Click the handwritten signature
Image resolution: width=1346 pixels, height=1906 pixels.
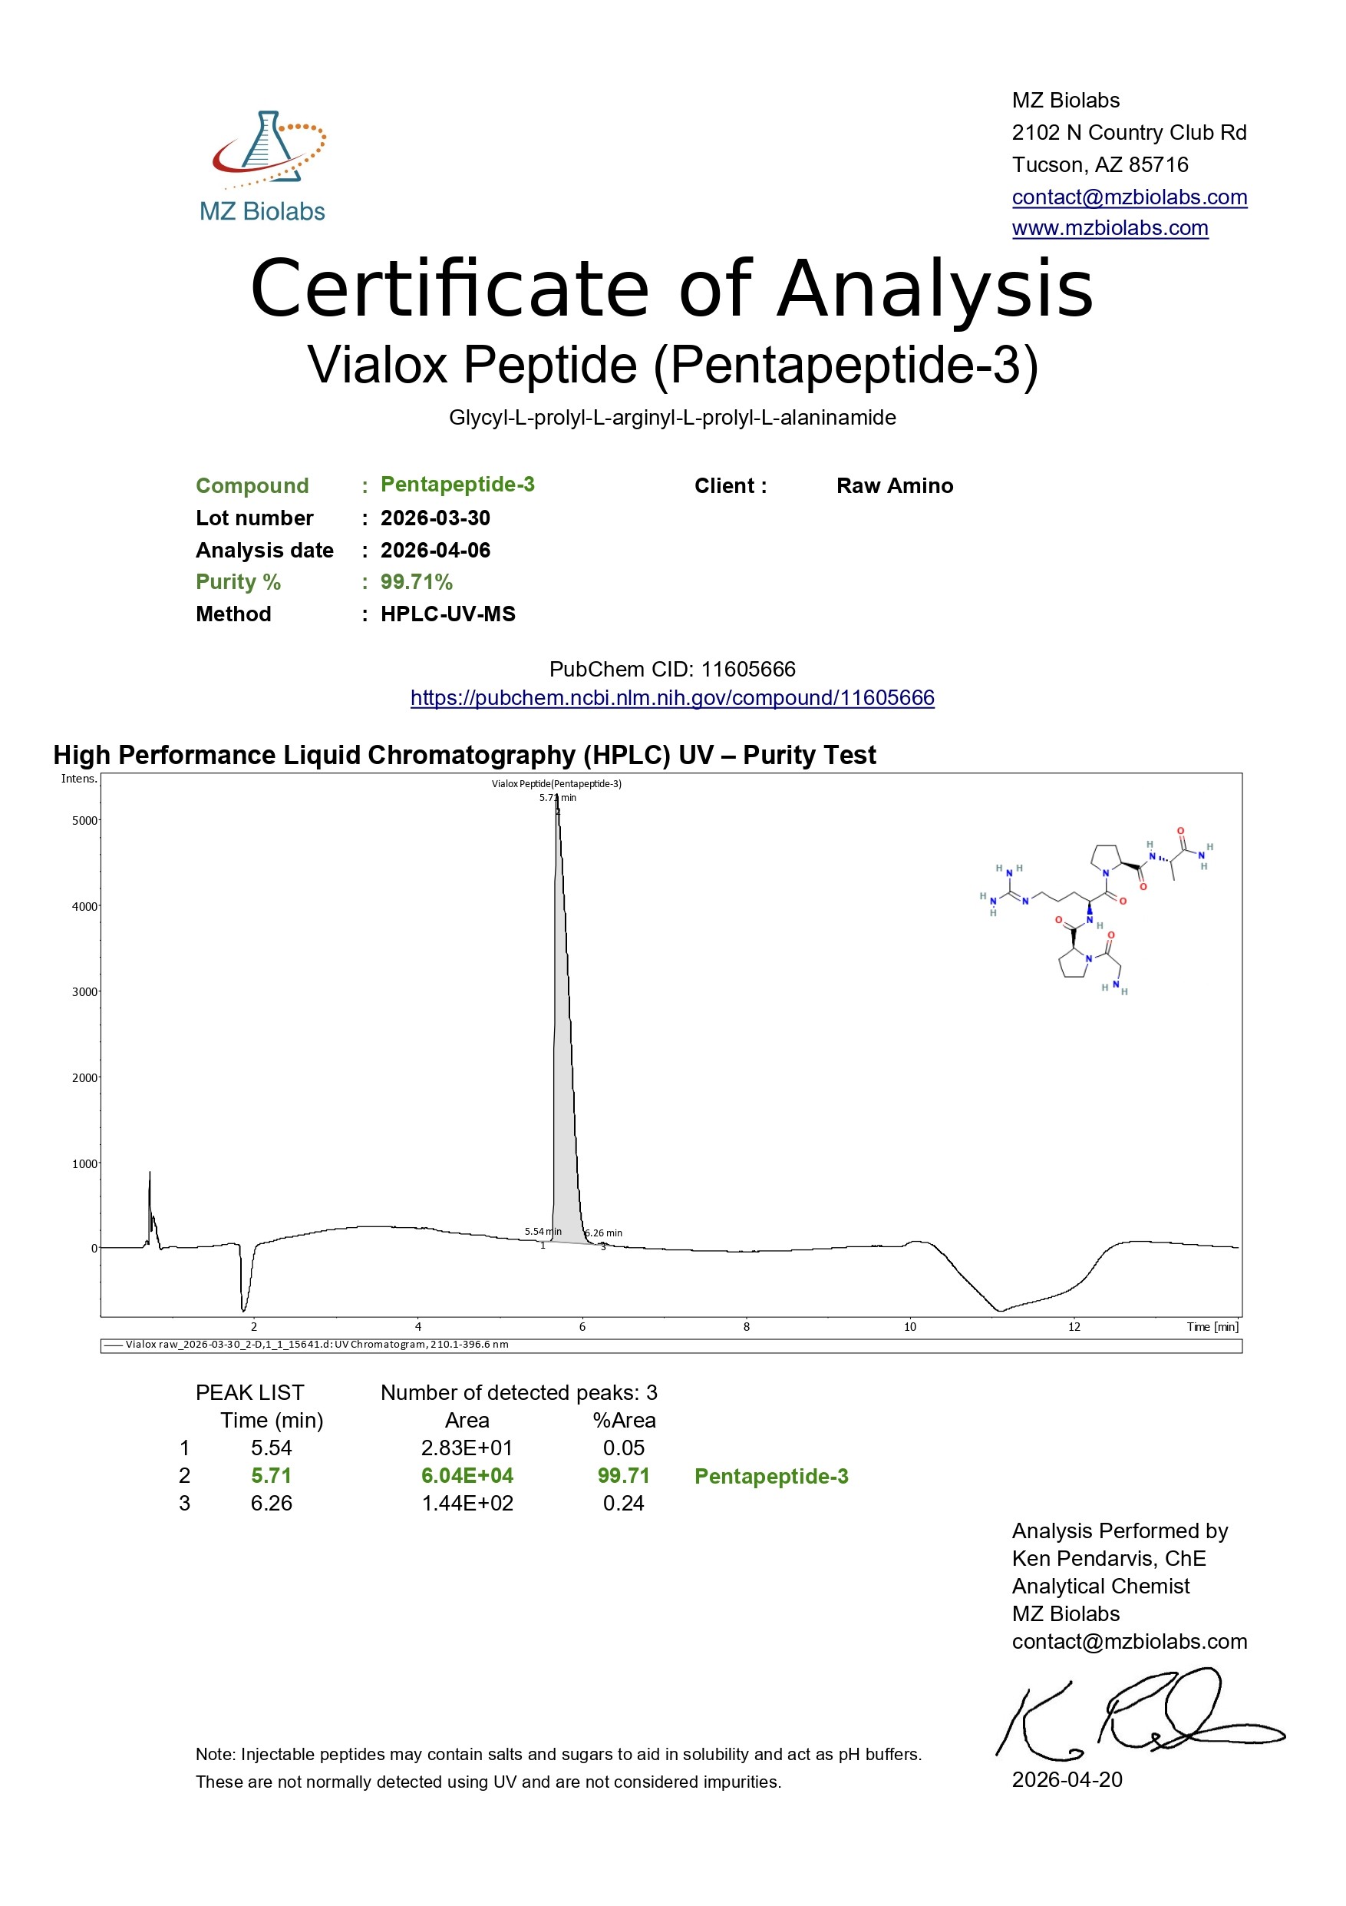coord(1140,1715)
